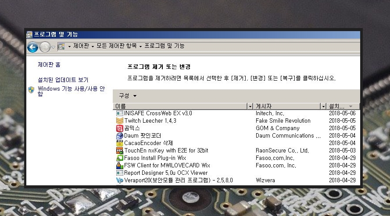The image size is (390, 216).
Task: Select Veraport20 보안모듈 관리 프로그램 entry
Action: pos(179,180)
